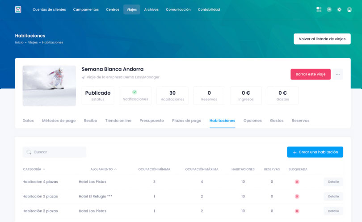362x222 pixels.
Task: Switch to the Presupuesto tab
Action: coord(152,121)
